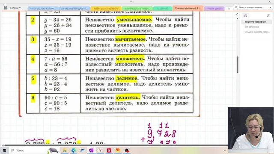Click the equation y – 34 = 26

[x=58, y=20]
